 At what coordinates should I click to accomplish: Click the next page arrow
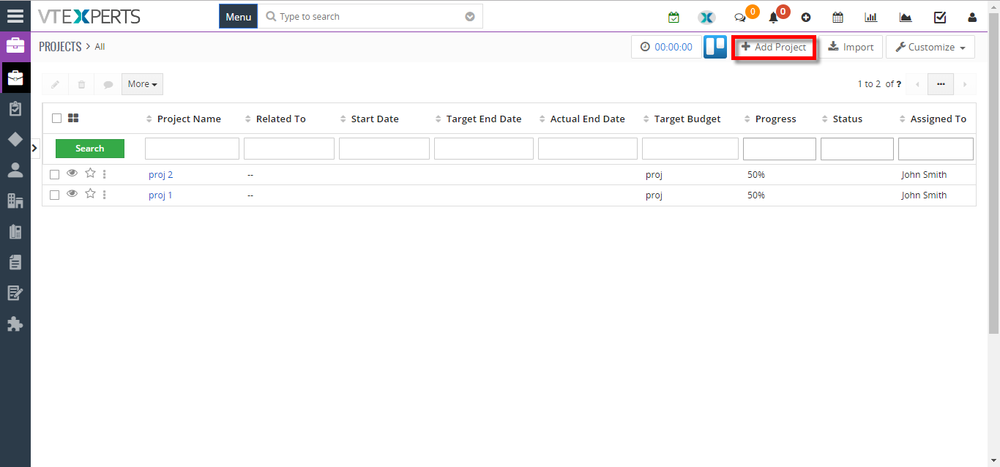pos(965,84)
